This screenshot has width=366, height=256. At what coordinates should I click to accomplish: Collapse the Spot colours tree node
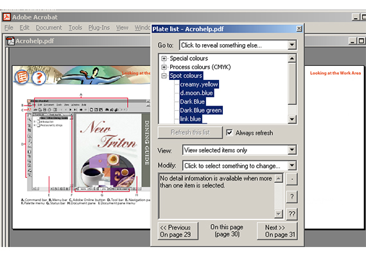click(x=164, y=76)
